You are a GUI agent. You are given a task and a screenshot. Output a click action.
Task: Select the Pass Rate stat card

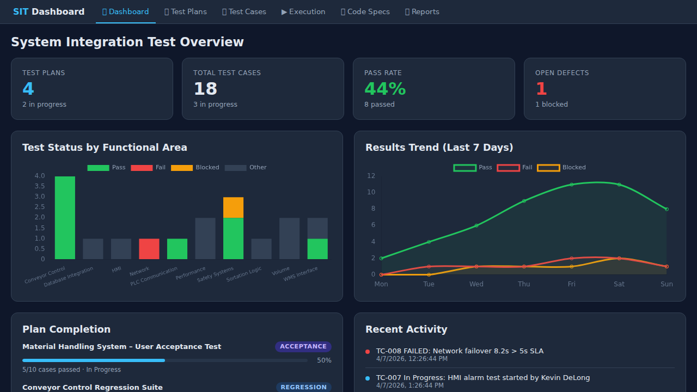(434, 89)
